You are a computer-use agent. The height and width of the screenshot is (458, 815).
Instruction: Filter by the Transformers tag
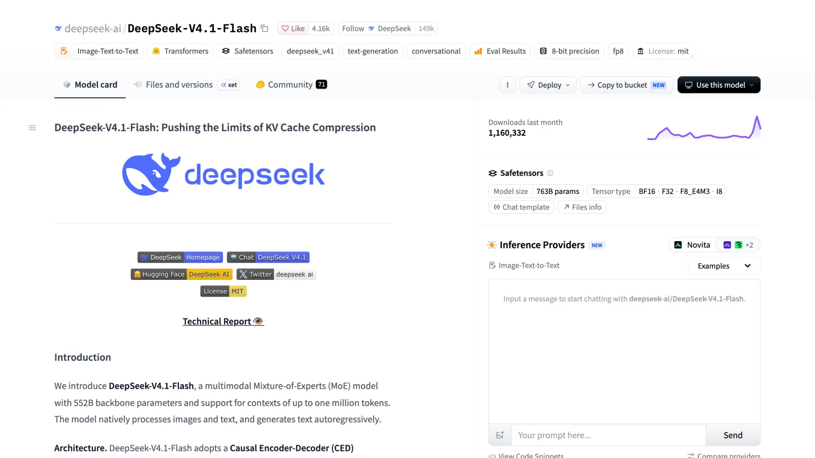[180, 51]
